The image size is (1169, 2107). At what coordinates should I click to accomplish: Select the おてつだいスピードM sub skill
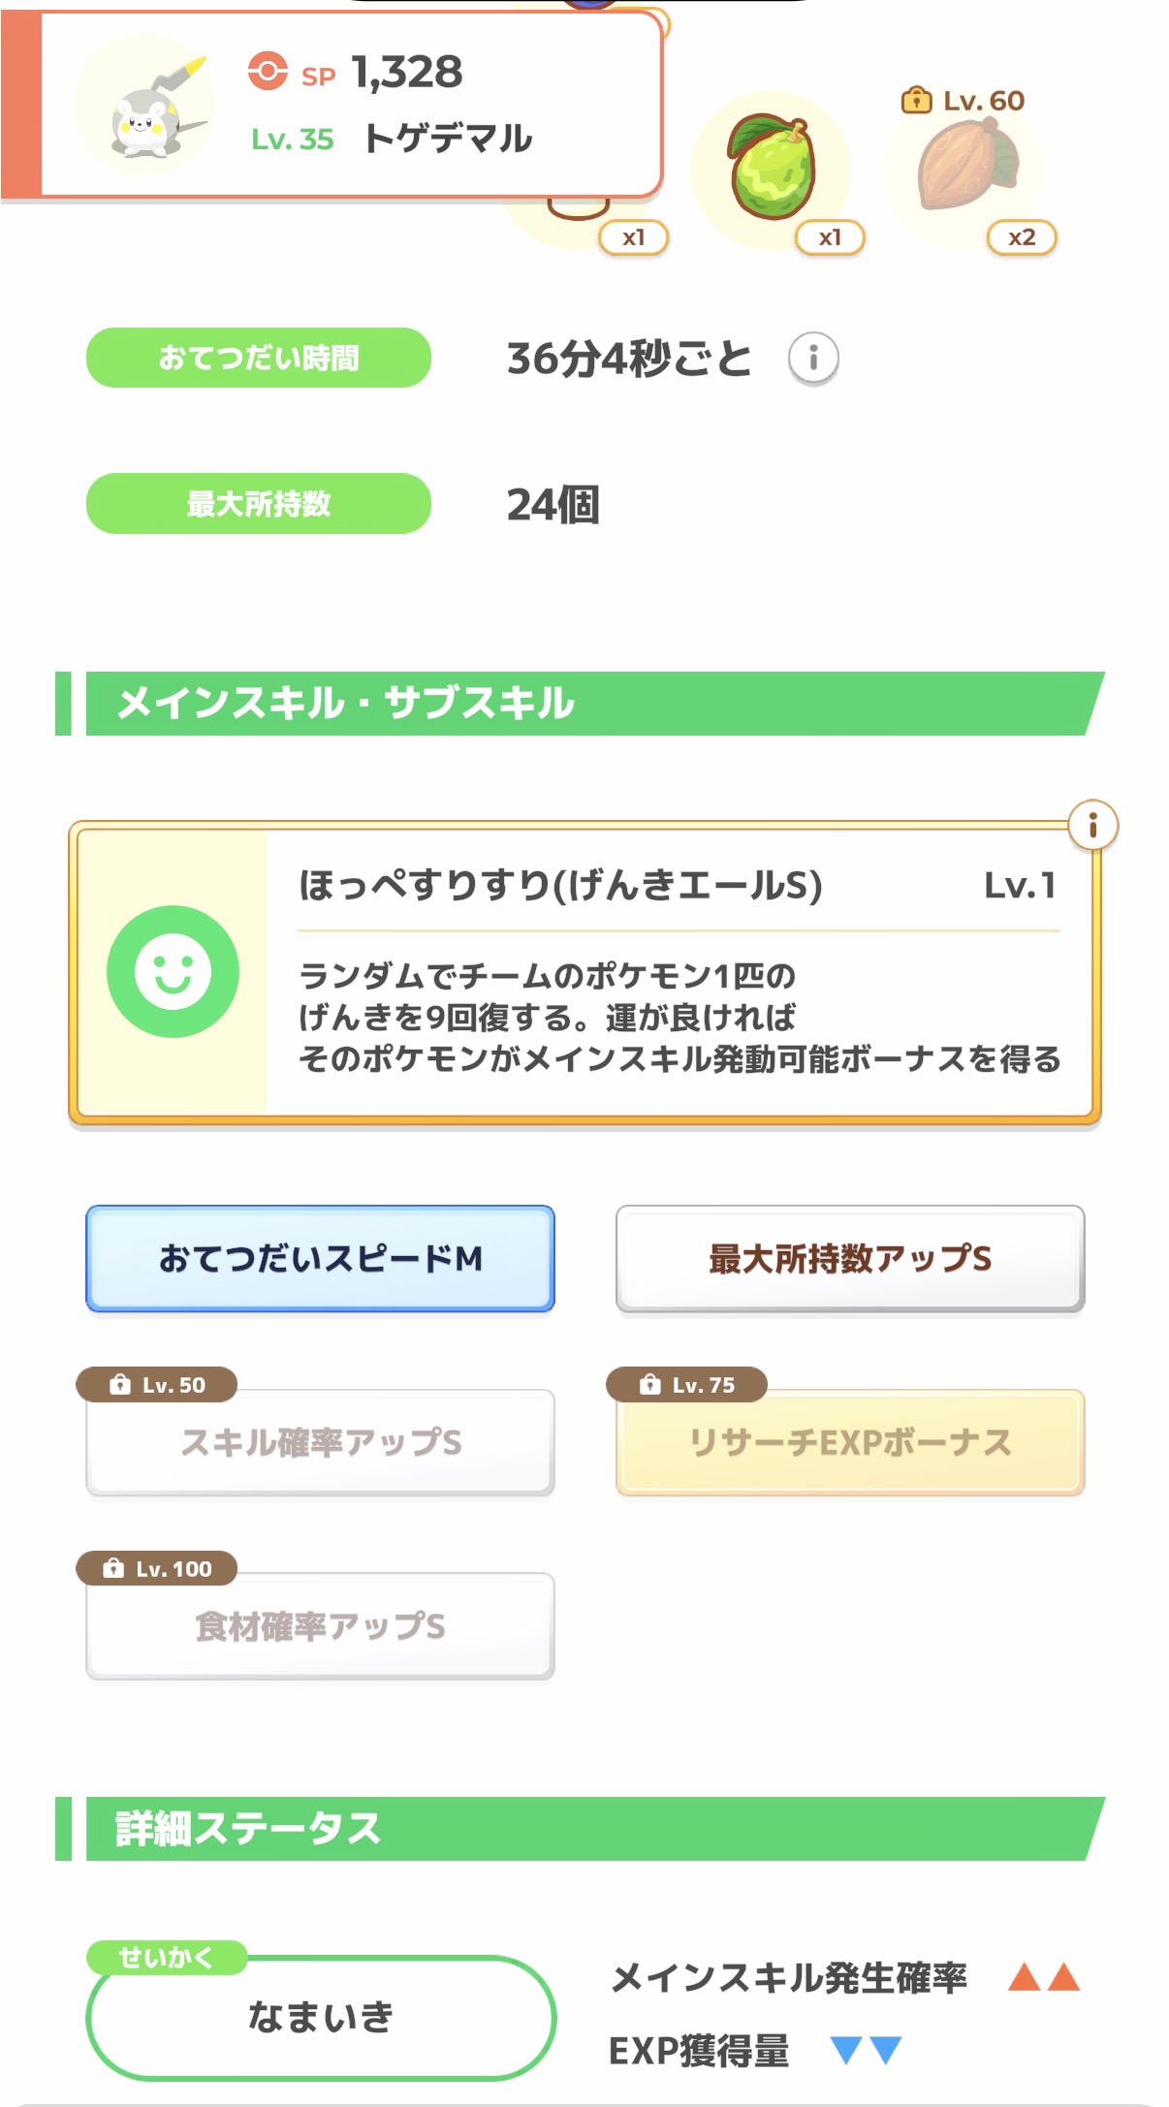(320, 1258)
